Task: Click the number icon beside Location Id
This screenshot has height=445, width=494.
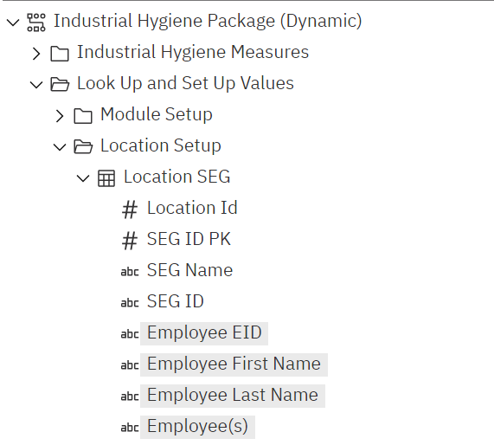Action: click(130, 210)
